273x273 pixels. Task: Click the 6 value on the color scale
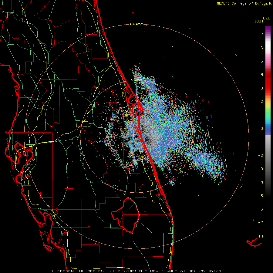(x=262, y=48)
